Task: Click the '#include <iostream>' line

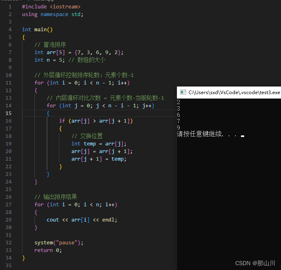Action: point(51,7)
